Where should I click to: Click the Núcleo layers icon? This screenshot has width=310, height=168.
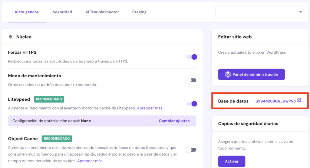click(x=10, y=37)
